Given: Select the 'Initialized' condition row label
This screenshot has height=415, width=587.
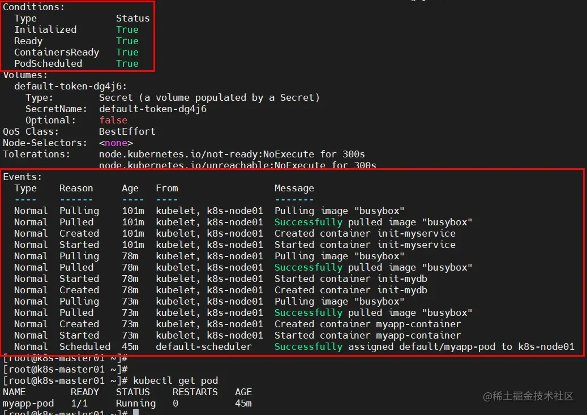Looking at the screenshot, I should (45, 29).
